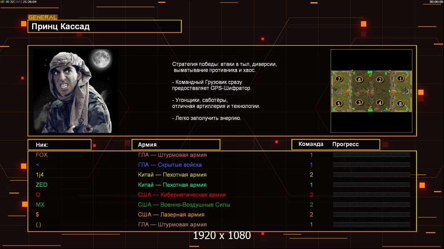This screenshot has width=444, height=249.
Task: Select player nickname FOX
Action: tap(42, 155)
